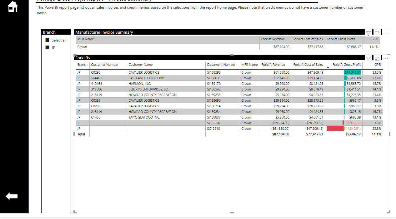
Task: Click document number SI139234
Action: pyautogui.click(x=214, y=112)
